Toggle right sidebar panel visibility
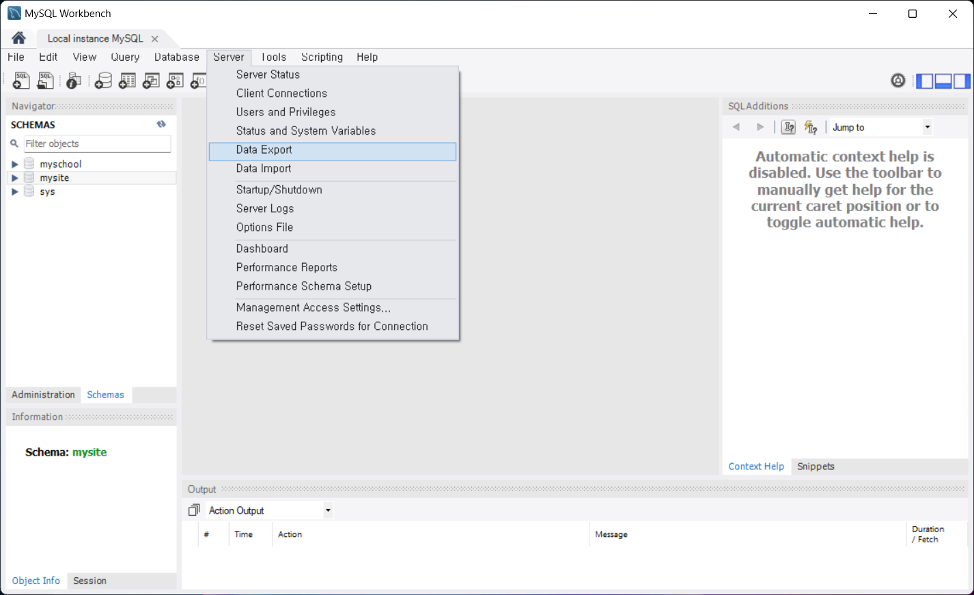This screenshot has width=974, height=595. point(962,81)
